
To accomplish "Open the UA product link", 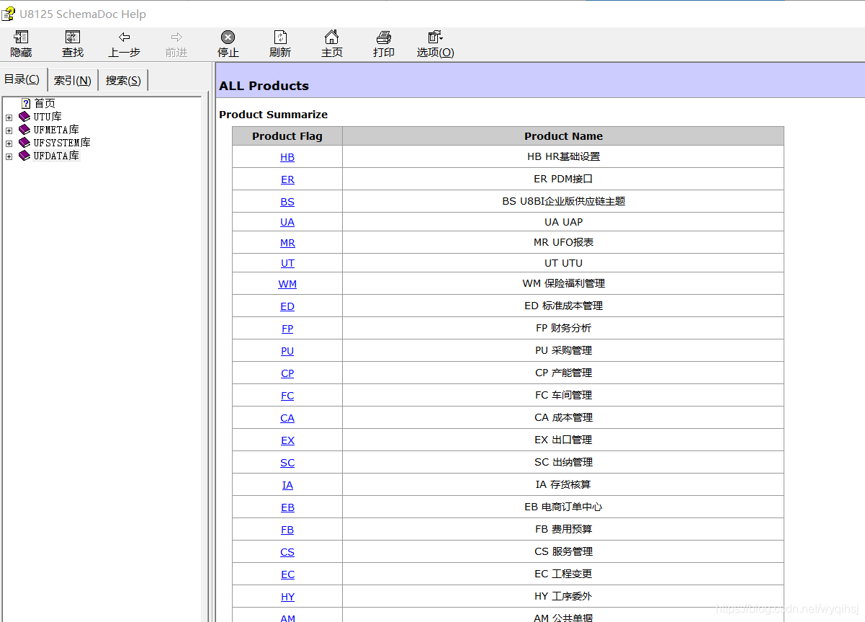I will click(287, 222).
